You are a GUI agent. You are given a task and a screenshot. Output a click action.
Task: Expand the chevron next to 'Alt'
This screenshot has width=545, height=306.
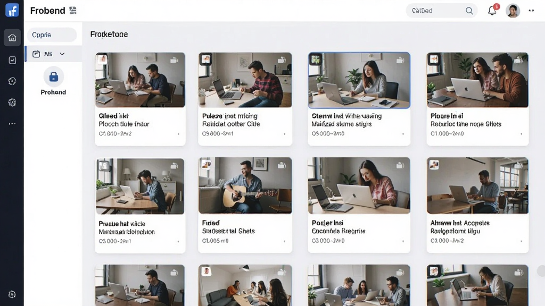click(x=62, y=54)
